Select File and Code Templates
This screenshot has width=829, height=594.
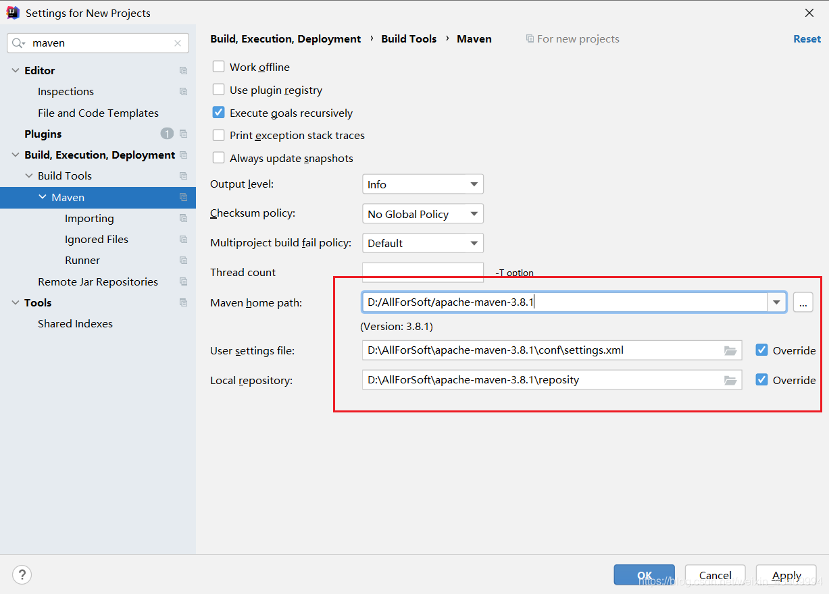(x=98, y=113)
